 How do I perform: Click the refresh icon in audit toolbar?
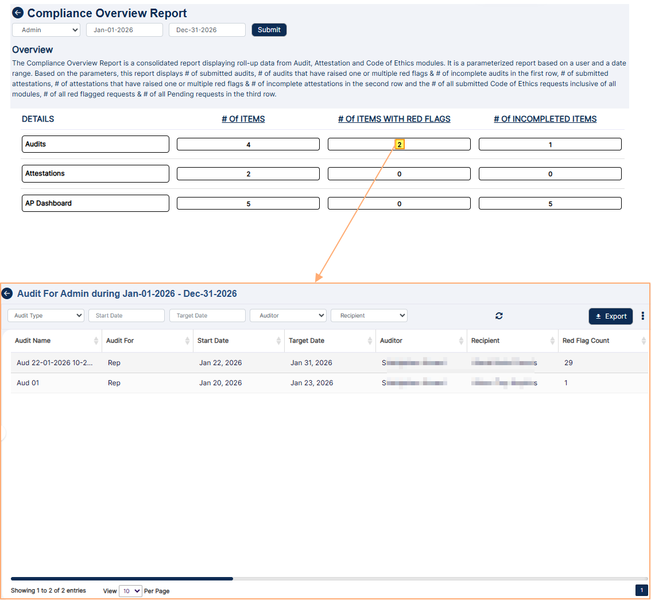[x=499, y=316]
